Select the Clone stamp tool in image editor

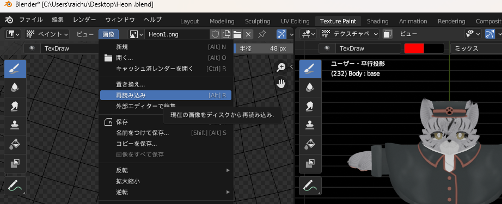(15, 125)
